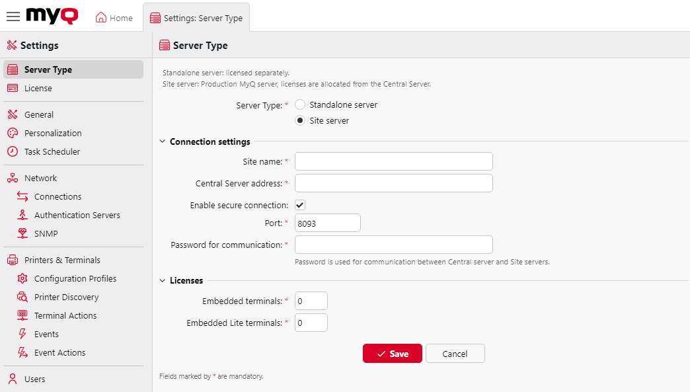
Task: Click the SNMP settings icon
Action: click(x=23, y=233)
